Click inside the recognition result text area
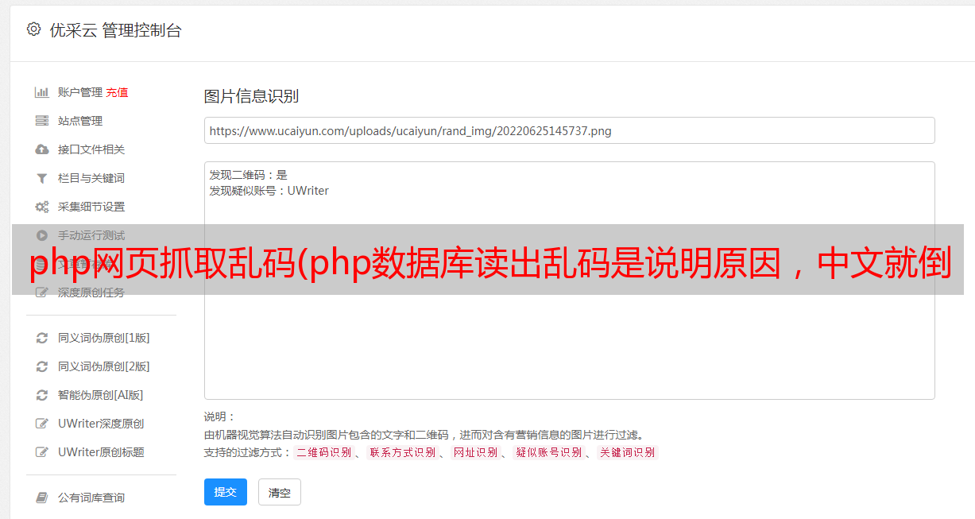Viewport: 975px width, 519px height. [x=569, y=281]
